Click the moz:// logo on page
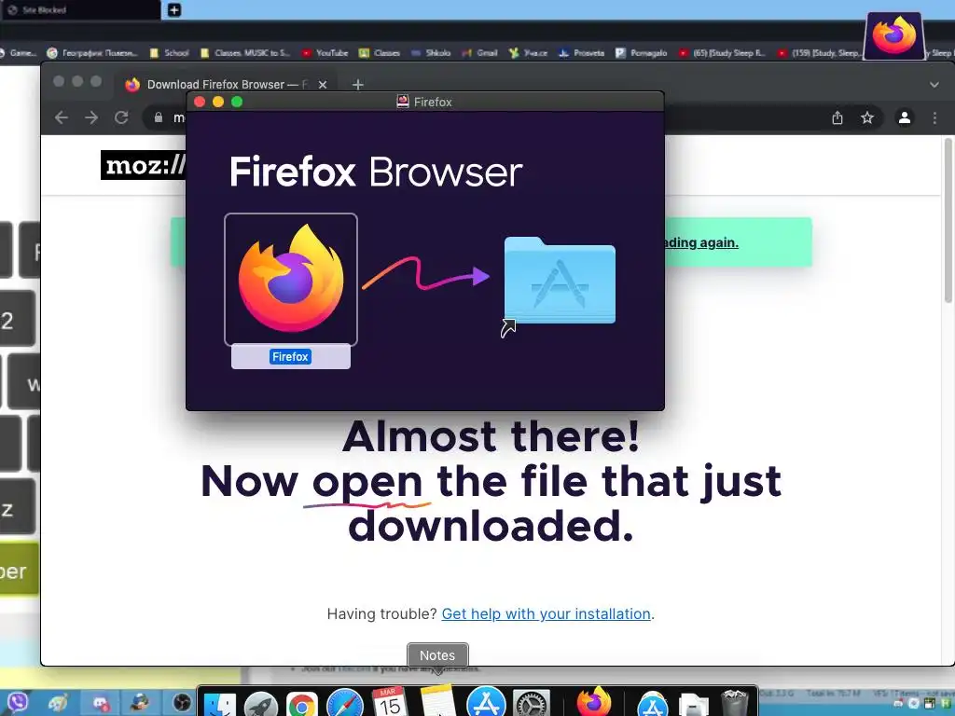Viewport: 955px width, 716px height. click(144, 165)
